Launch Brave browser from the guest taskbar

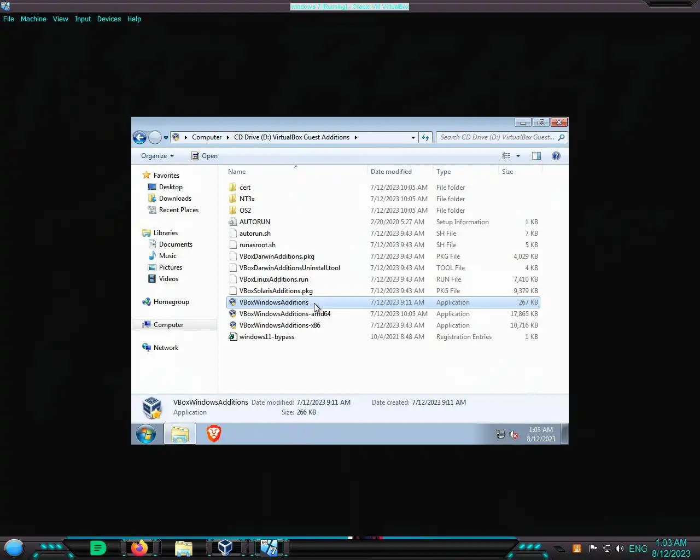click(214, 434)
